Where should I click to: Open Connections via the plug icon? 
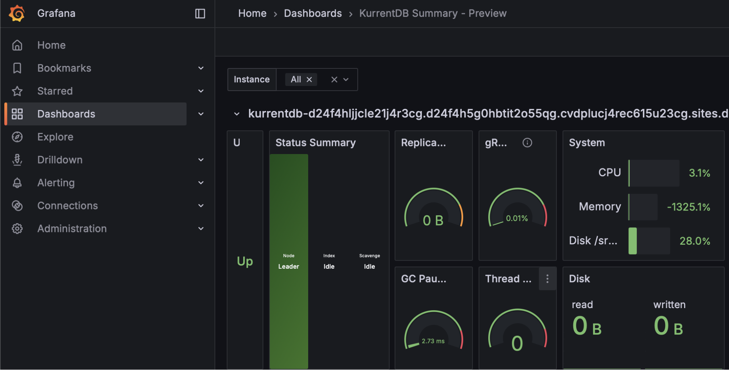[17, 205]
